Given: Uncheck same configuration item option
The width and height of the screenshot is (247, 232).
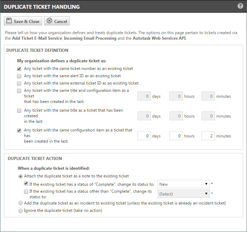Looking at the screenshot, I should 19,130.
